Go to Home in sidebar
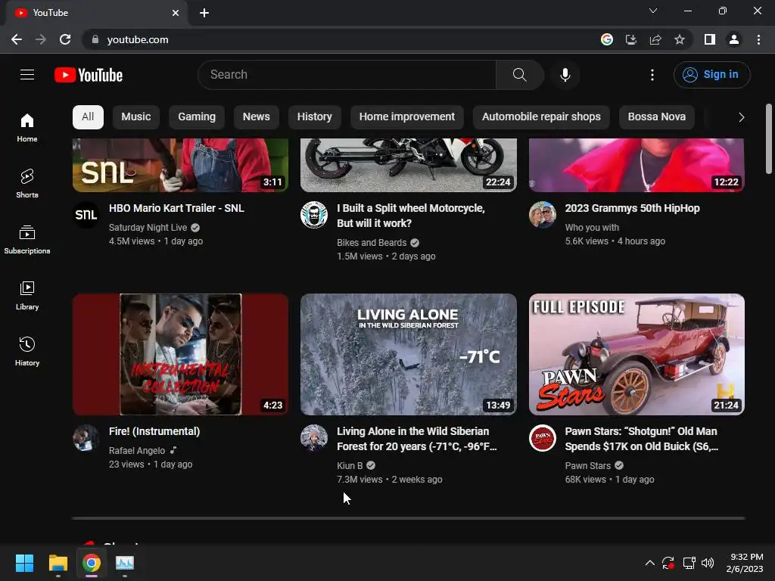775x581 pixels. [x=27, y=127]
